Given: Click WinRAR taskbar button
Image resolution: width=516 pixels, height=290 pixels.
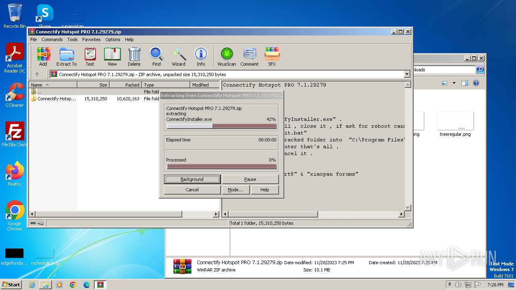Looking at the screenshot, I should 100,285.
